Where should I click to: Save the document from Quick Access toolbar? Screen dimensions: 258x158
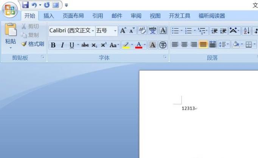point(25,5)
